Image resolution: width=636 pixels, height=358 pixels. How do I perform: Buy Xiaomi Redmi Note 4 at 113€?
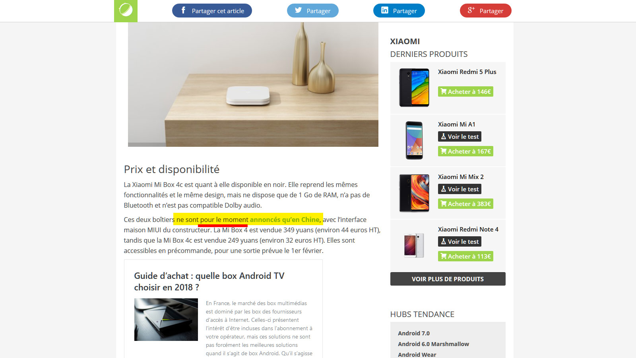coord(465,256)
